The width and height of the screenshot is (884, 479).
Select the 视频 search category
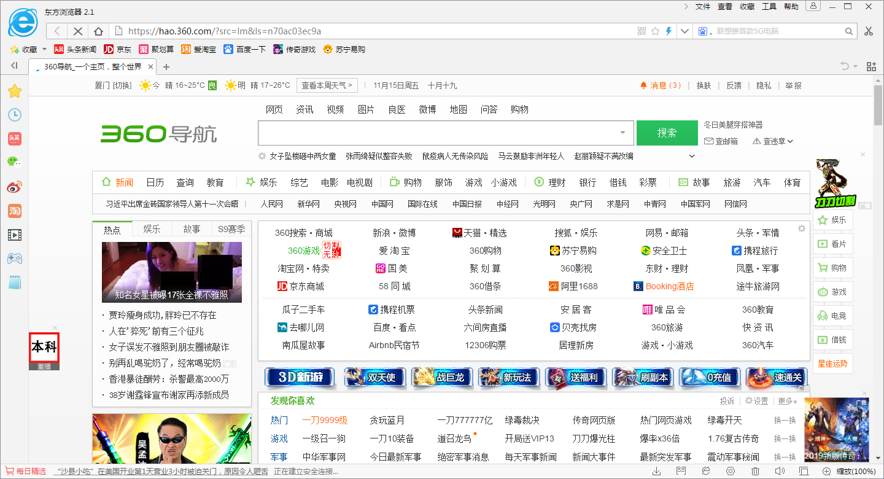[335, 109]
